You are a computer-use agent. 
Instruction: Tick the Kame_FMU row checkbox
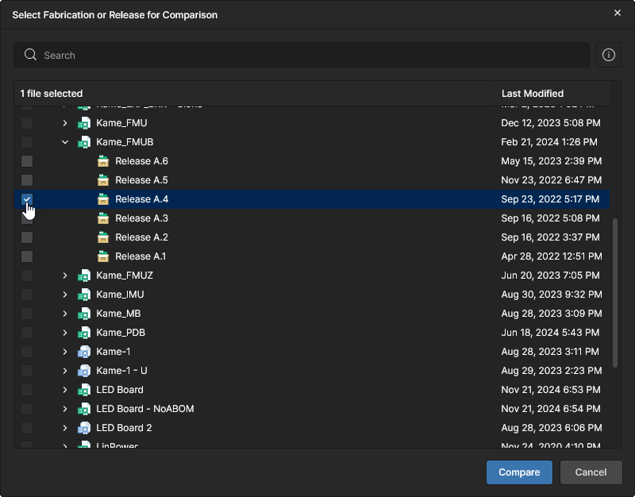point(27,123)
